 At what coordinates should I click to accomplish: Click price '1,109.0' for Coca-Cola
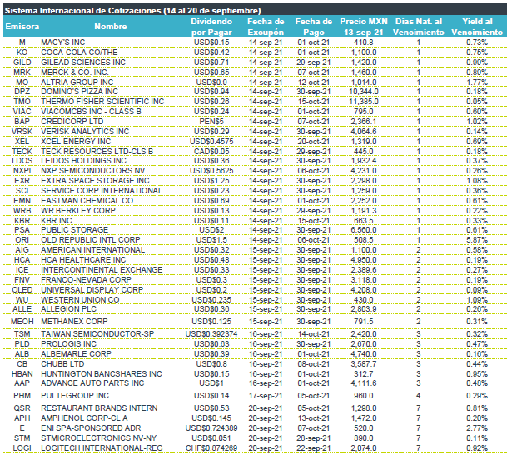(364, 53)
